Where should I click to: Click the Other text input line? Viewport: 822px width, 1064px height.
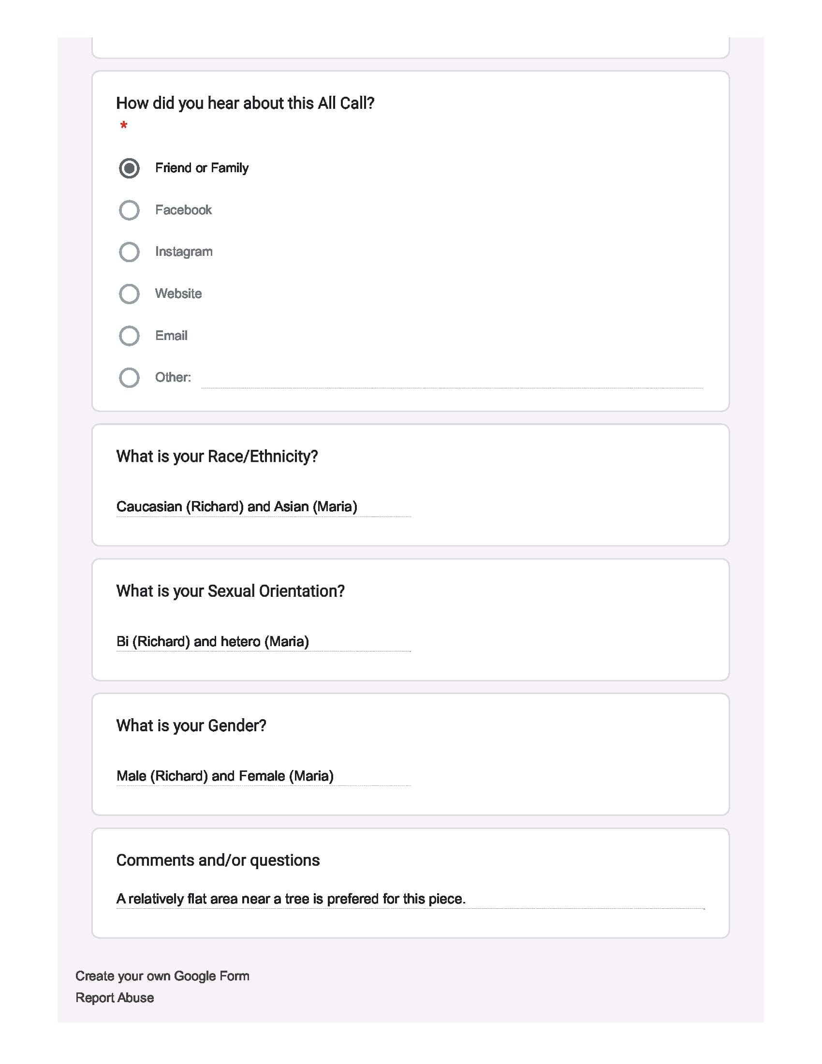point(452,379)
